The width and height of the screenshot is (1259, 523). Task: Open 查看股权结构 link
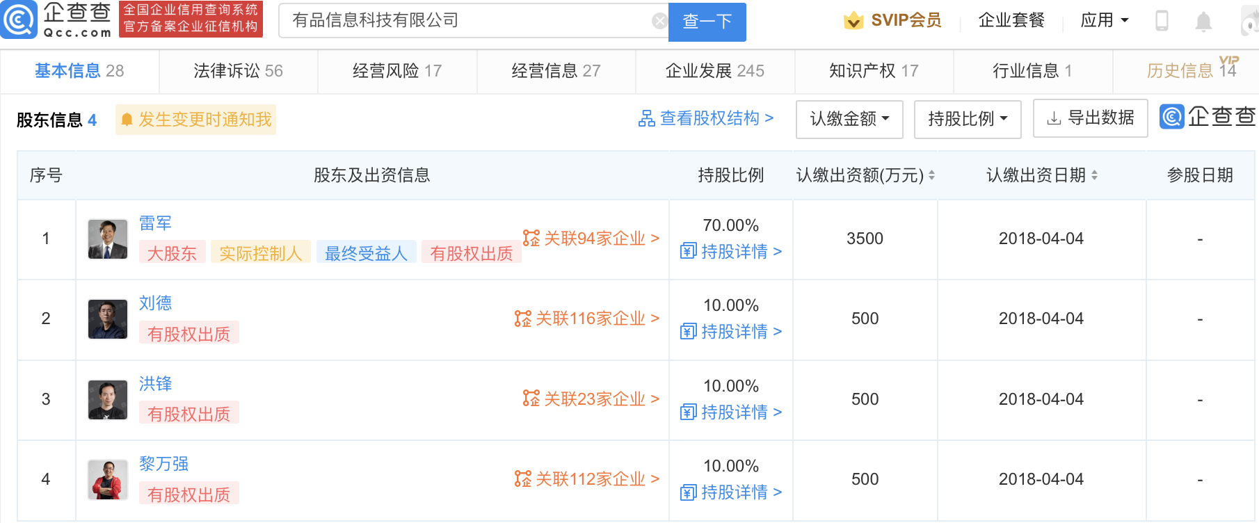[x=706, y=119]
